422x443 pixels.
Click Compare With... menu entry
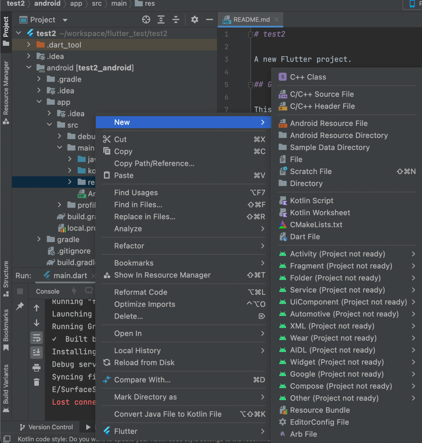(x=184, y=379)
